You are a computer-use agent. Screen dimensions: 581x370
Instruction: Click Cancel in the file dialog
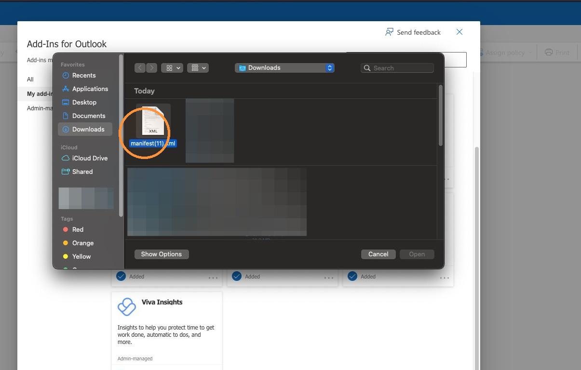[x=378, y=254]
